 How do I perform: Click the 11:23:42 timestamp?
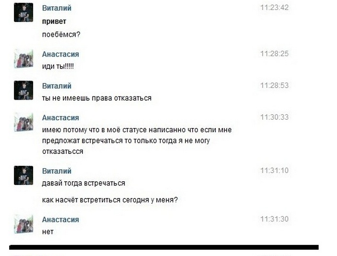[x=275, y=8]
